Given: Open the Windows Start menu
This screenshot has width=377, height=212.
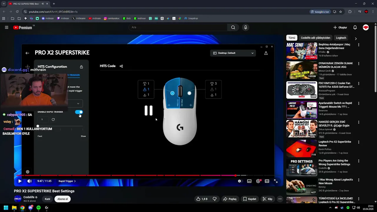Looking at the screenshot, I should pos(6,208).
